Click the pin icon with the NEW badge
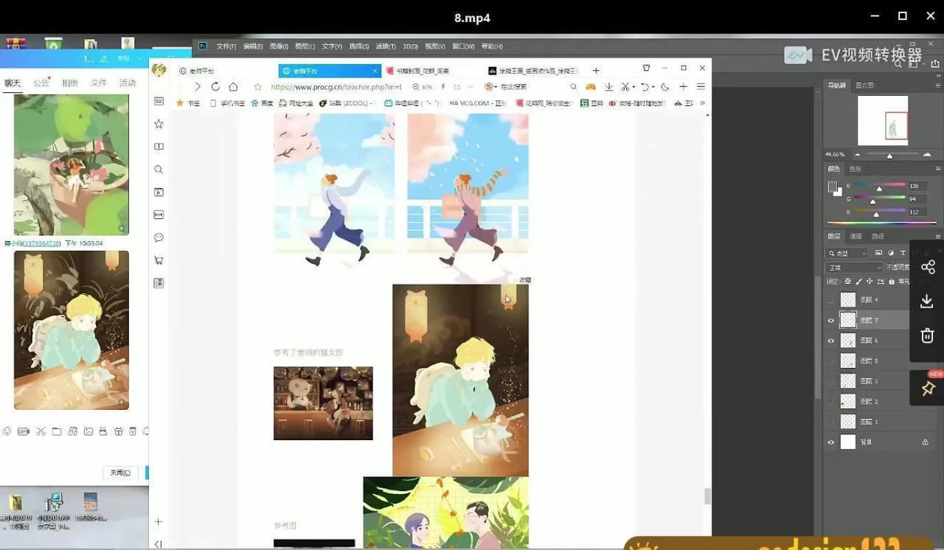This screenshot has height=550, width=944. pyautogui.click(x=927, y=389)
